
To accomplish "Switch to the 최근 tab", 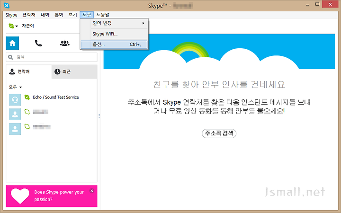I will click(x=74, y=71).
